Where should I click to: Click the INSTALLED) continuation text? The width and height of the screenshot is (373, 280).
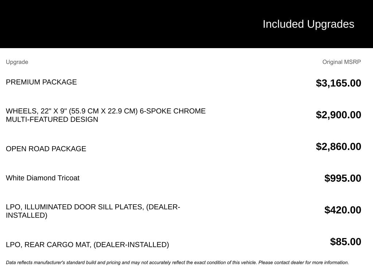(x=27, y=215)
